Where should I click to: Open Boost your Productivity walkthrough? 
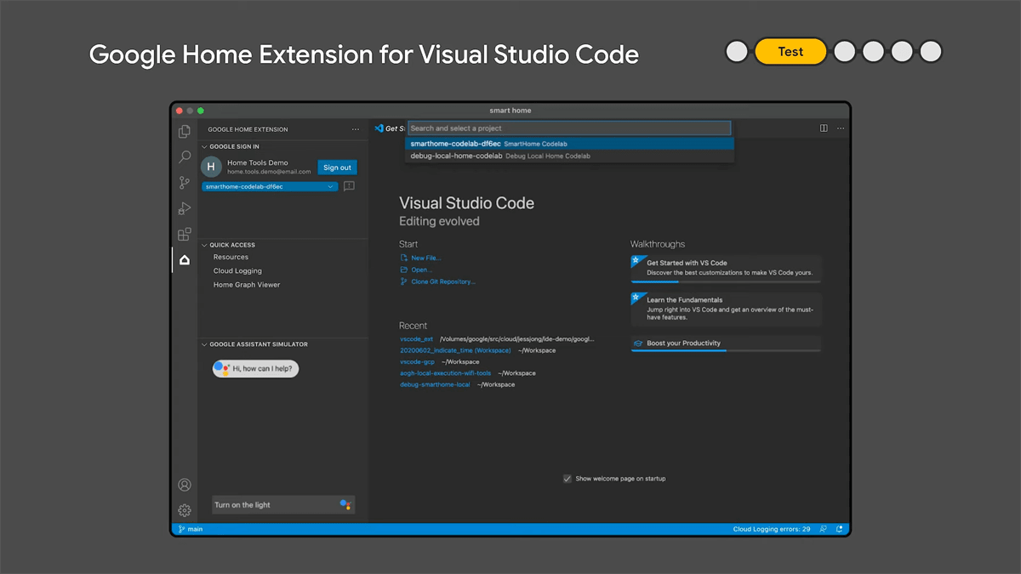(726, 344)
